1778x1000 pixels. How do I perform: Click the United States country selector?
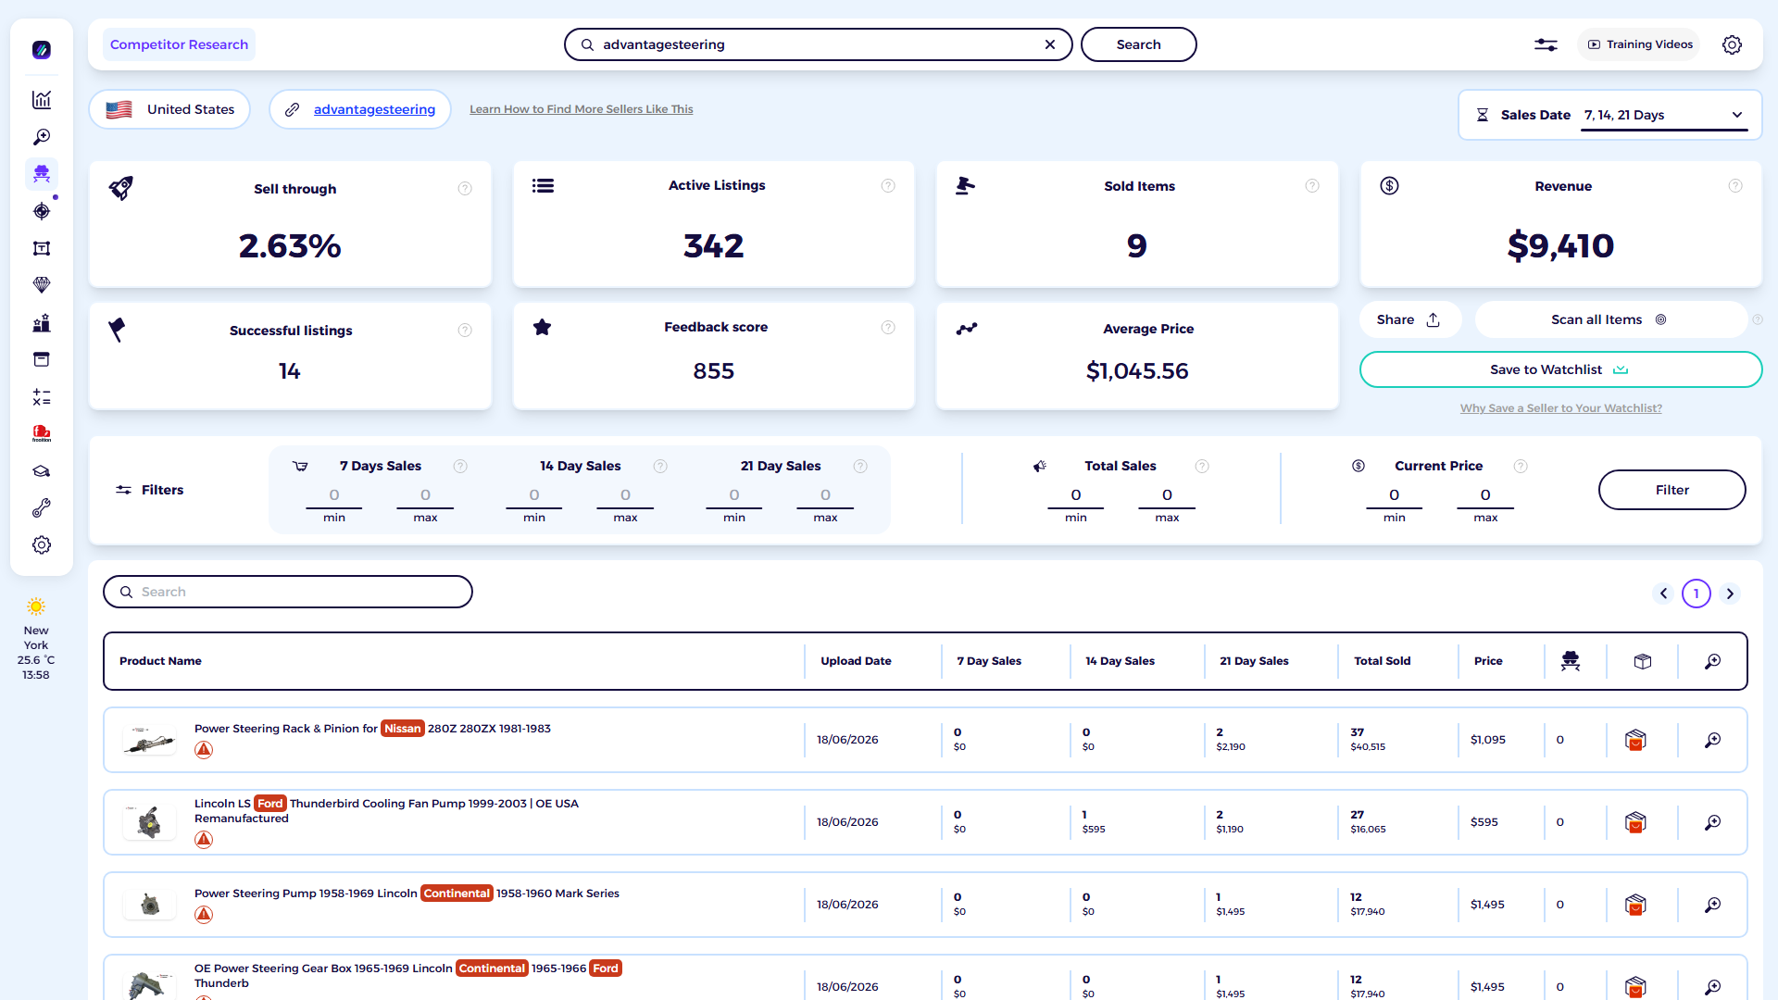[170, 109]
